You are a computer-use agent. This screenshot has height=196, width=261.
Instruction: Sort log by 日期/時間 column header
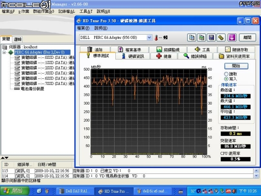[x=53, y=165]
